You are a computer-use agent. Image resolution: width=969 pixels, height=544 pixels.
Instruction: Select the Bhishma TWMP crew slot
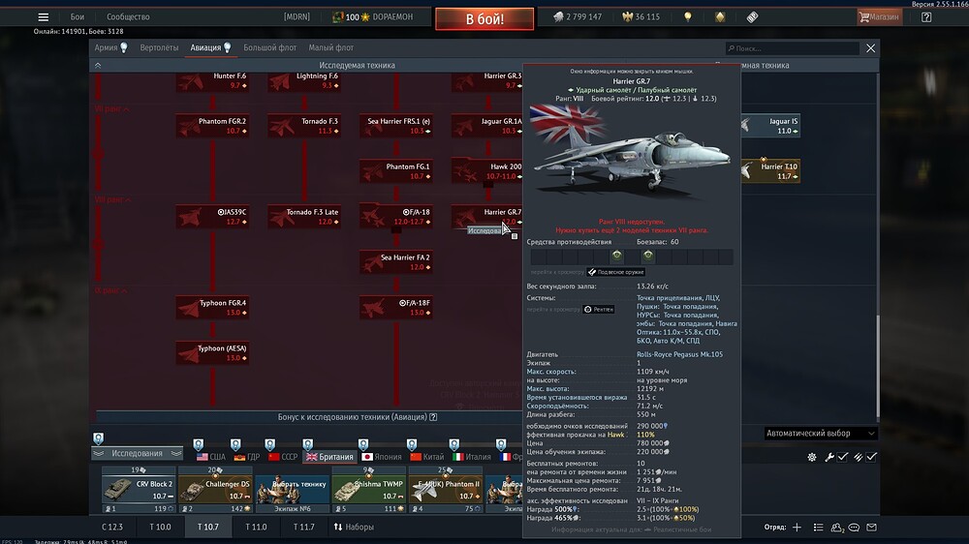click(368, 490)
